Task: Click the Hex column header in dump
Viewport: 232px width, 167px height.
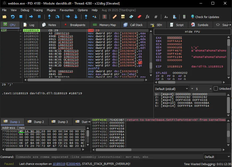Action: pos(52,128)
